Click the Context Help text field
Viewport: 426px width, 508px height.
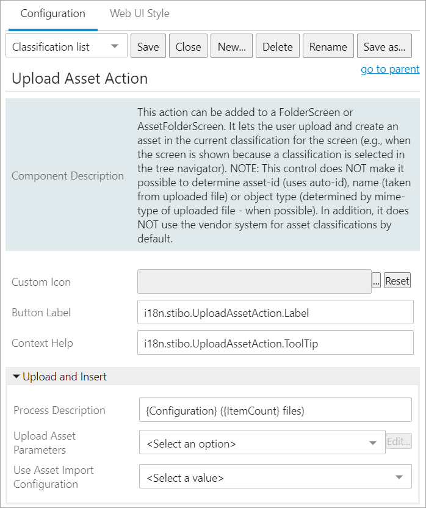pyautogui.click(x=275, y=343)
